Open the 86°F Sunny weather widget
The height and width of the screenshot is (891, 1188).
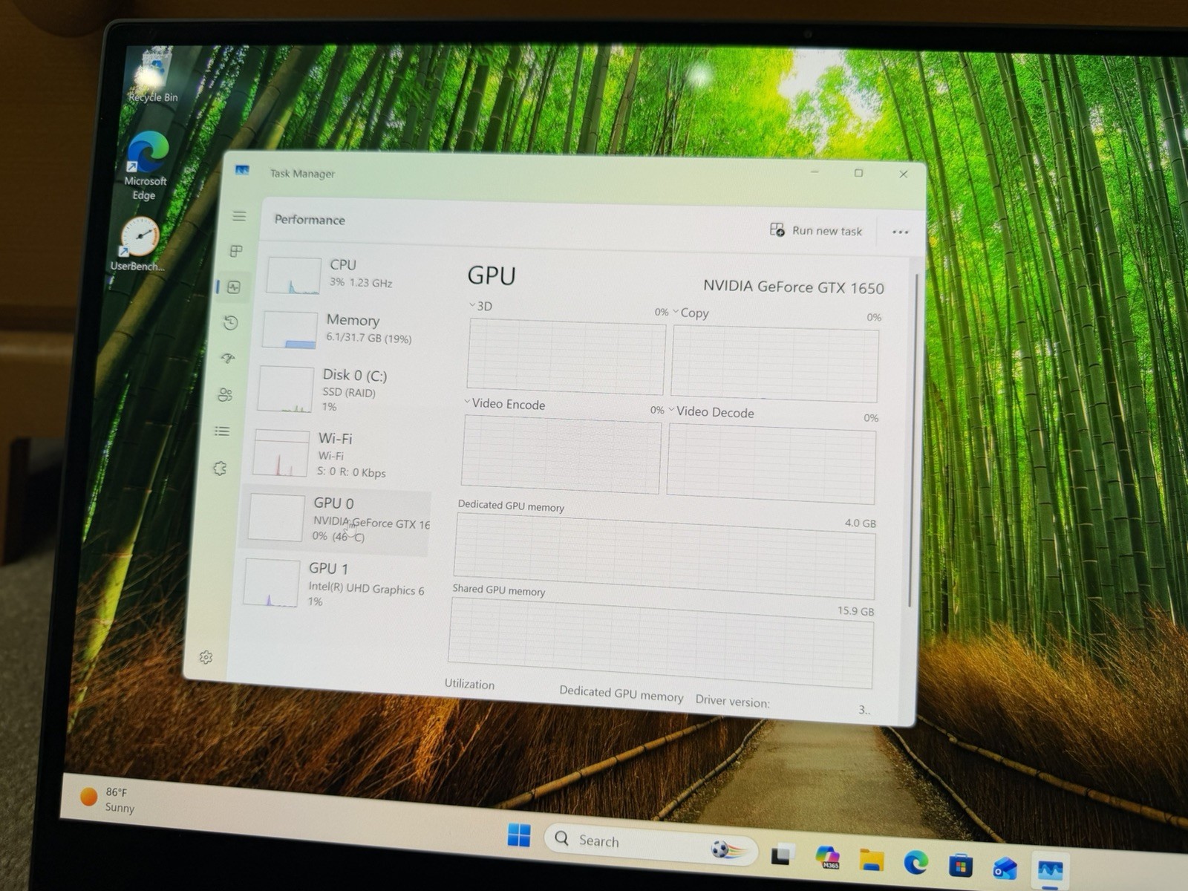pos(108,800)
